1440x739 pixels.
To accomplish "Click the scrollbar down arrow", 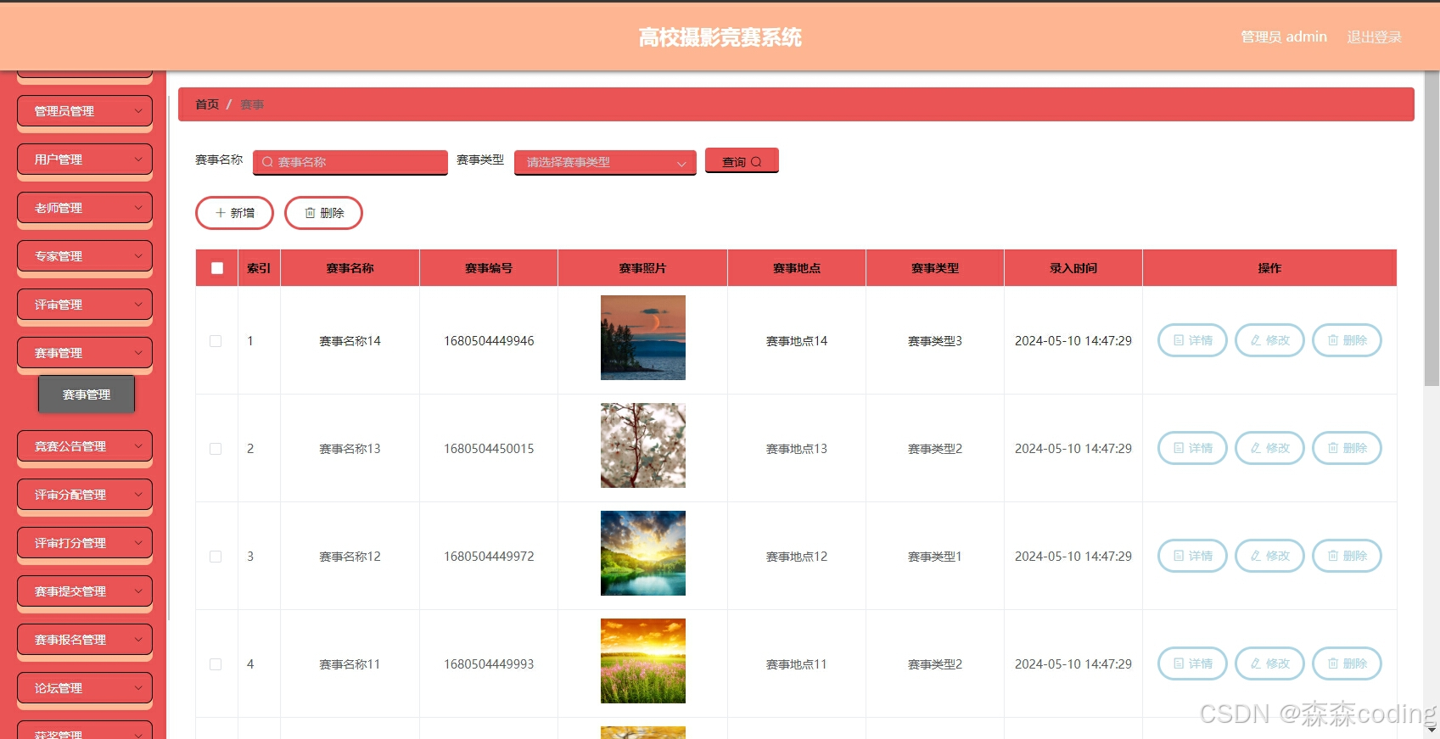I will tap(1432, 731).
